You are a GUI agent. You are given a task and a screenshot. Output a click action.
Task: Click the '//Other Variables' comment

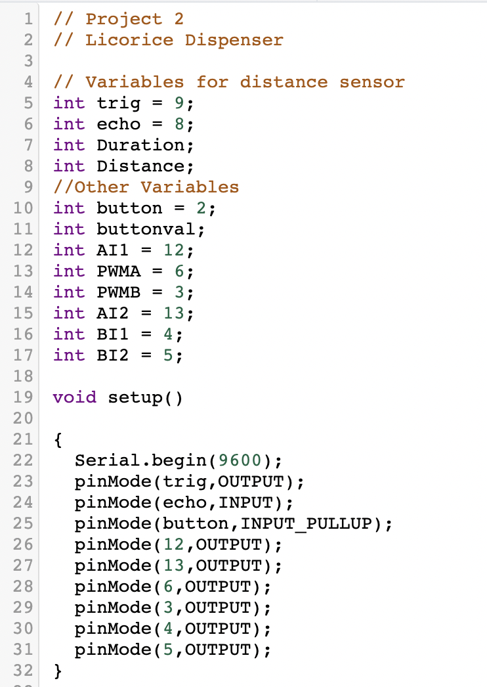click(x=146, y=187)
